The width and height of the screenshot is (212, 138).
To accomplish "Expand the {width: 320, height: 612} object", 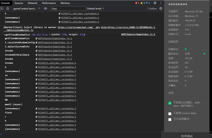I will click(50, 35).
